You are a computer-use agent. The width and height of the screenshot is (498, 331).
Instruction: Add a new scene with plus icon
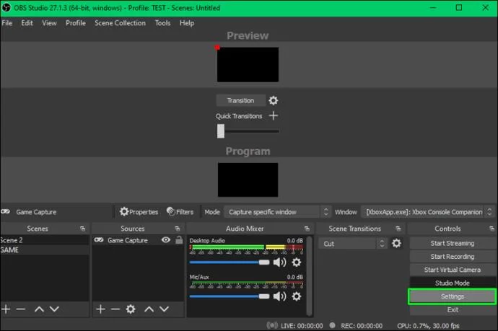tap(6, 309)
